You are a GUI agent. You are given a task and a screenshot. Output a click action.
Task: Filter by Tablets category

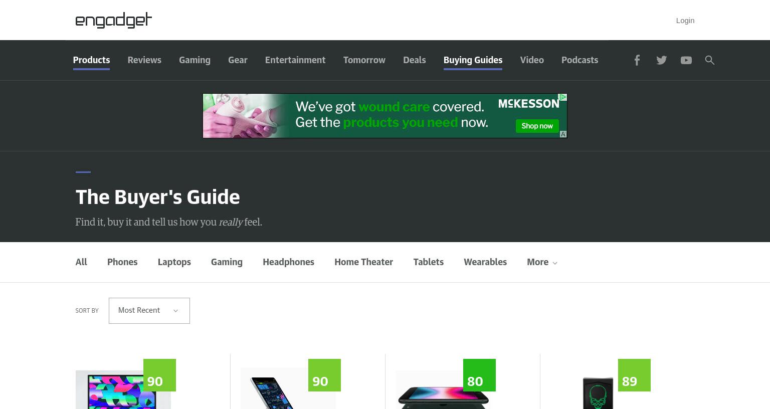(428, 262)
